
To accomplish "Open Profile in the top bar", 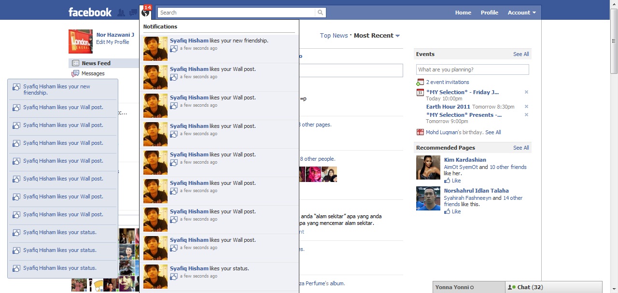I will coord(489,13).
